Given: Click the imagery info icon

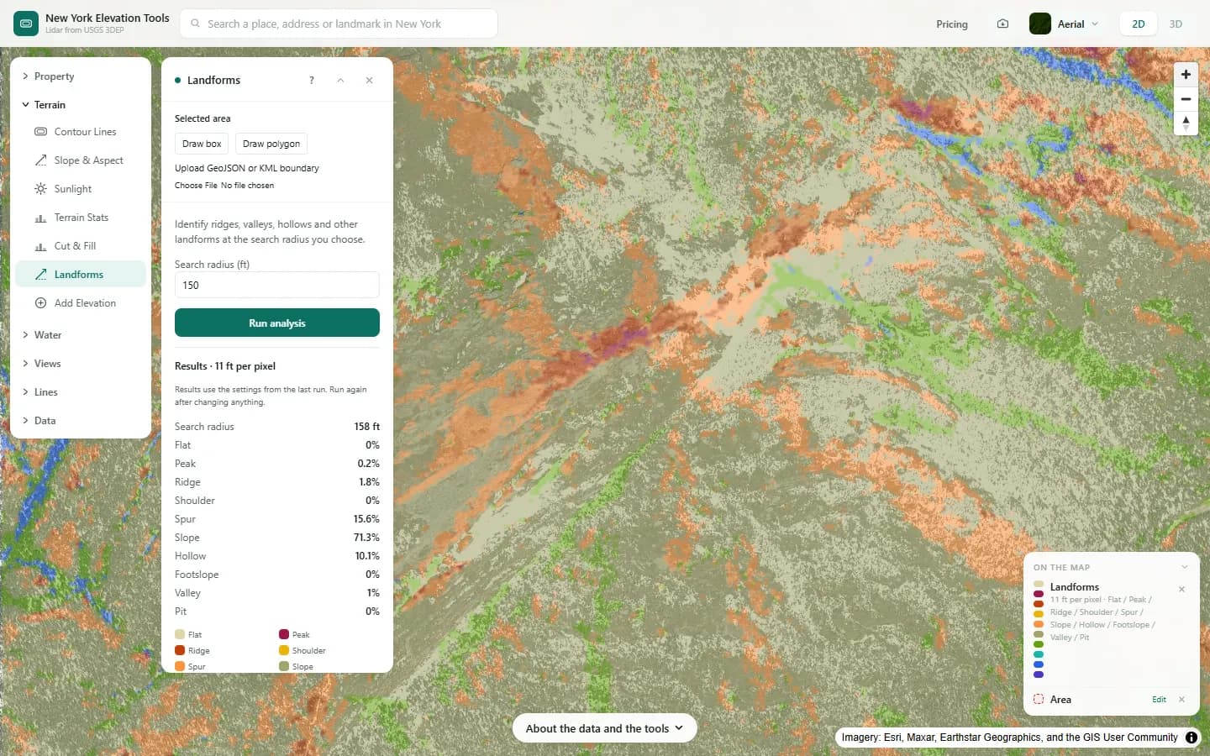Looking at the screenshot, I should click(1191, 737).
